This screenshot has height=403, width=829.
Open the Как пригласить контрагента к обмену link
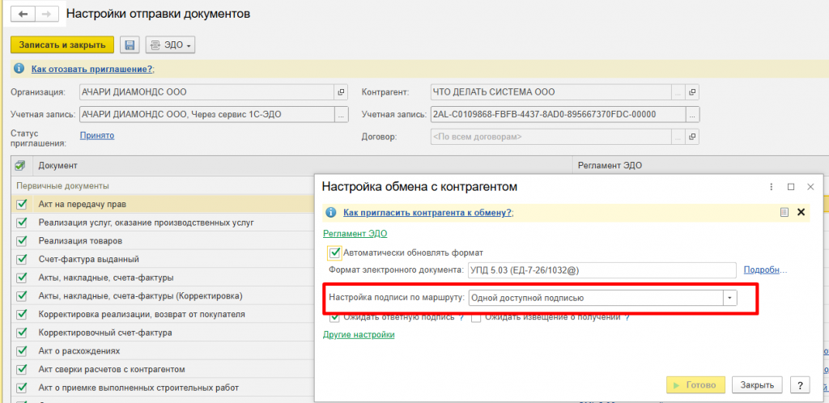[427, 212]
